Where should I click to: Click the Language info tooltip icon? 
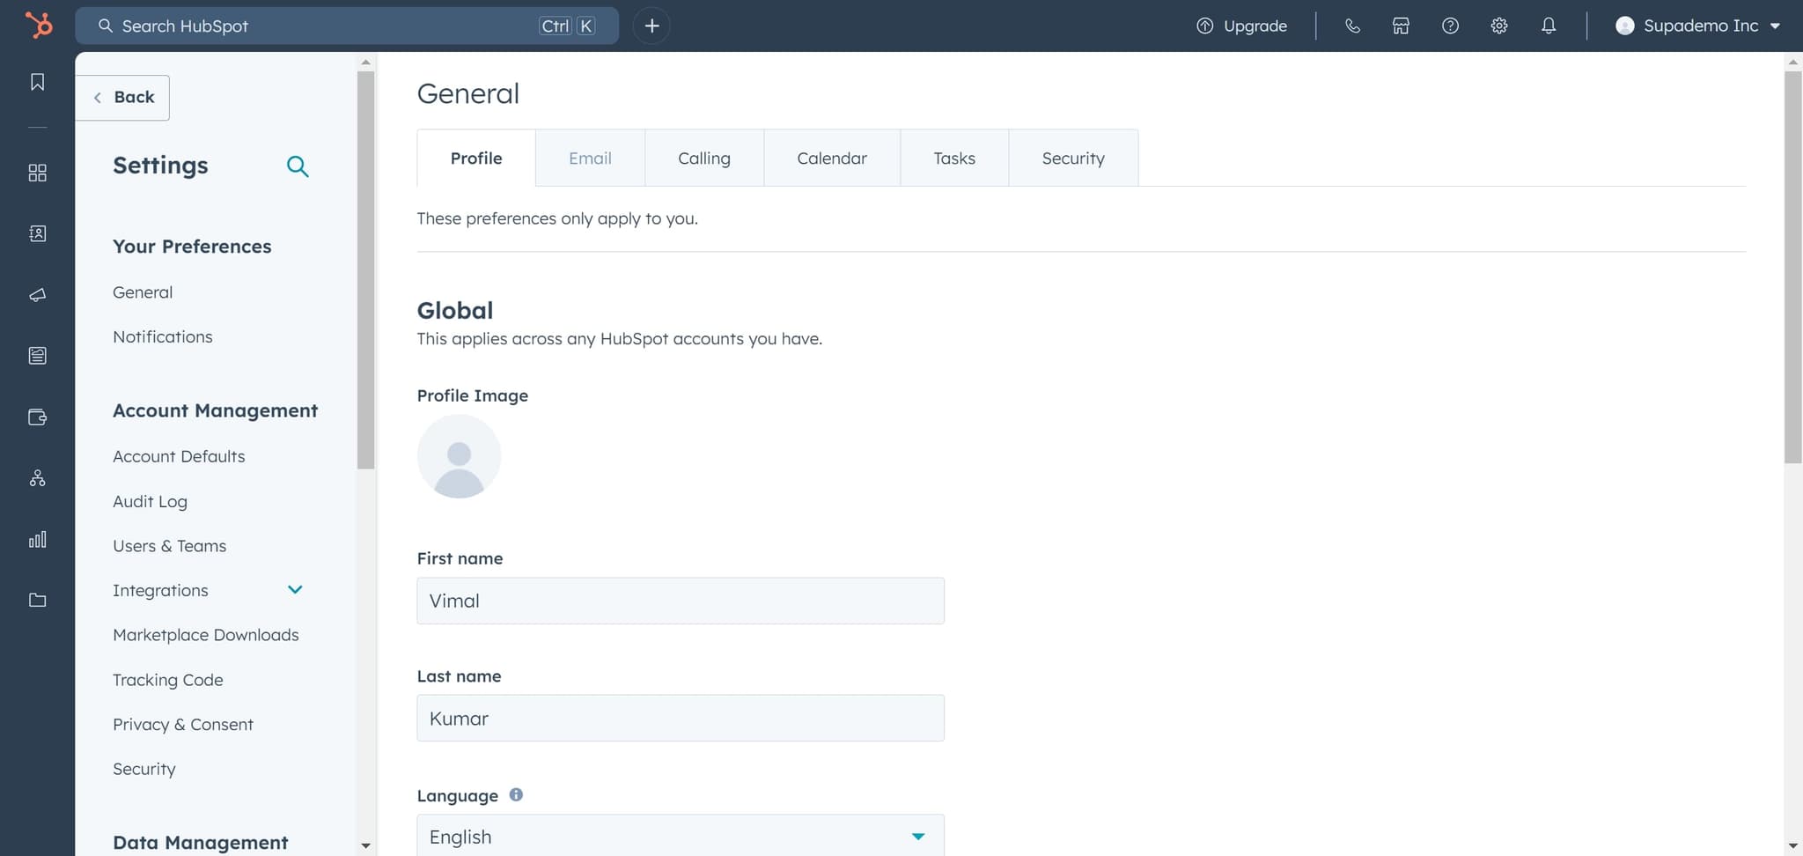click(516, 794)
